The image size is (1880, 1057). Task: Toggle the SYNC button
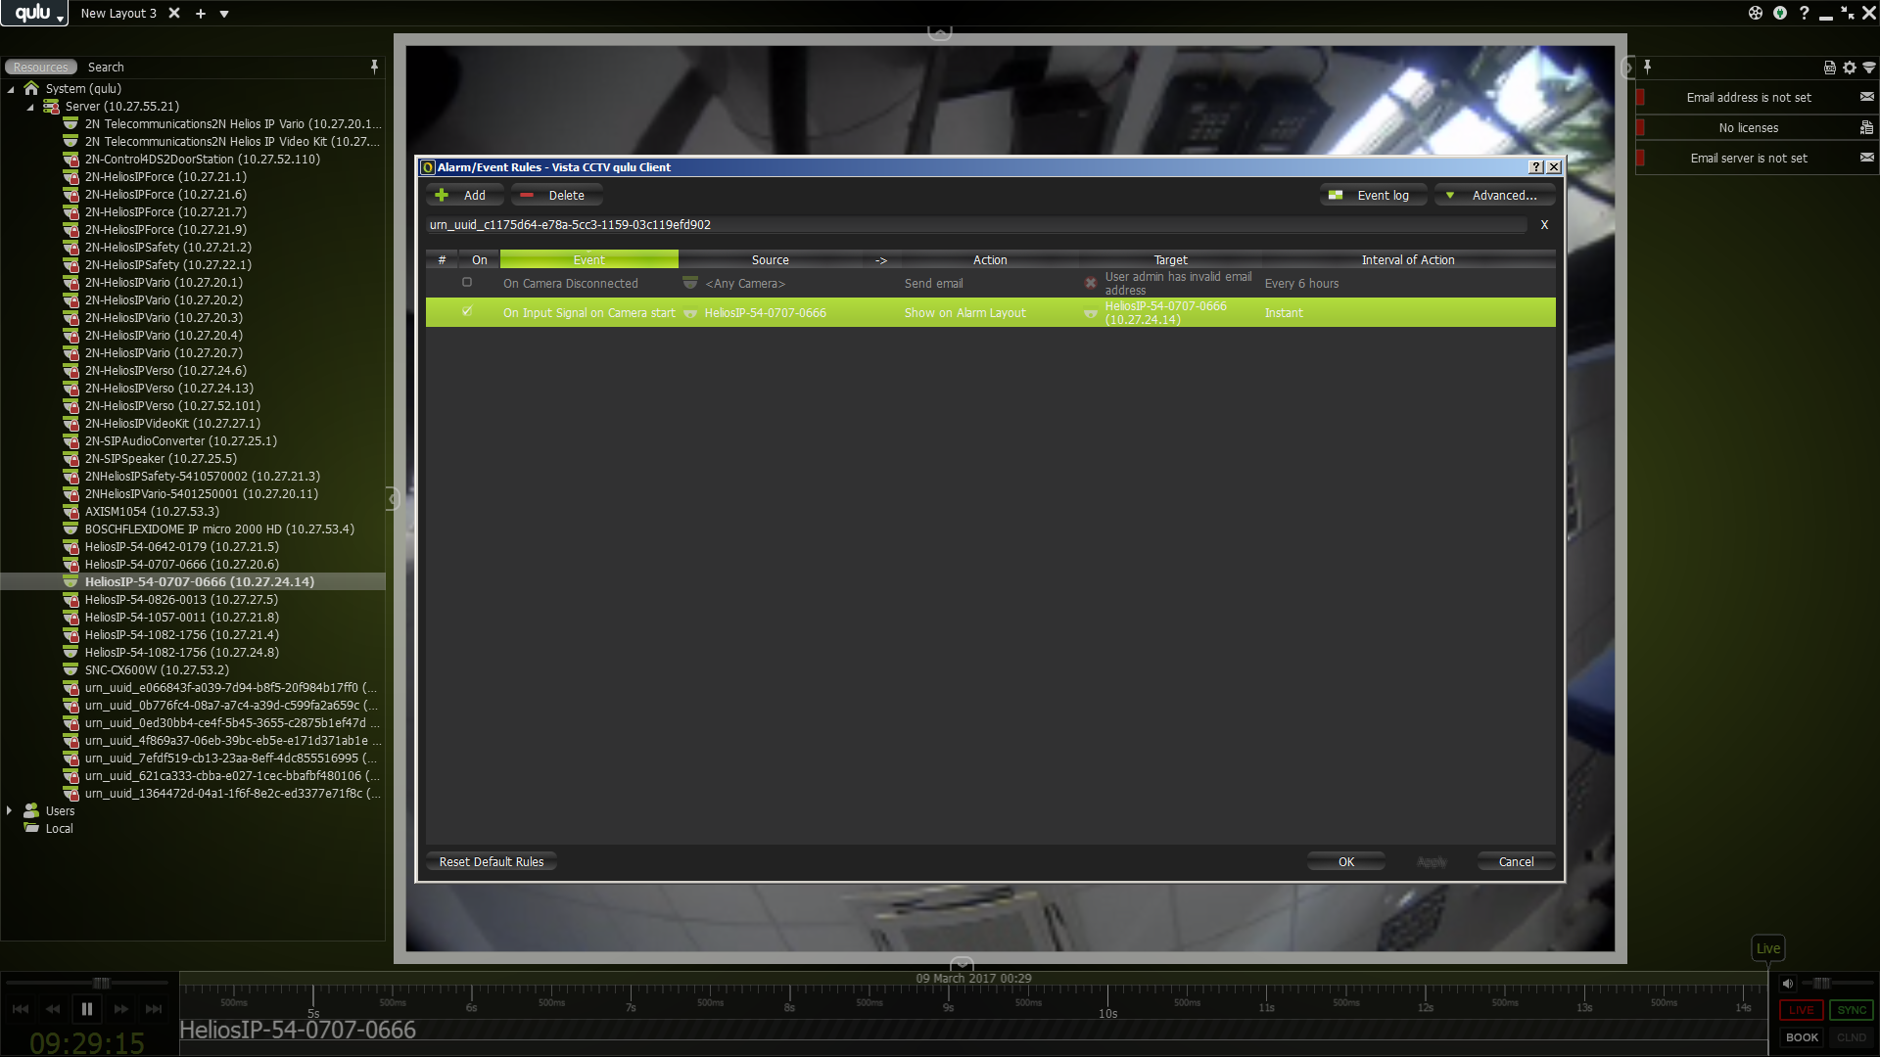(x=1851, y=1010)
